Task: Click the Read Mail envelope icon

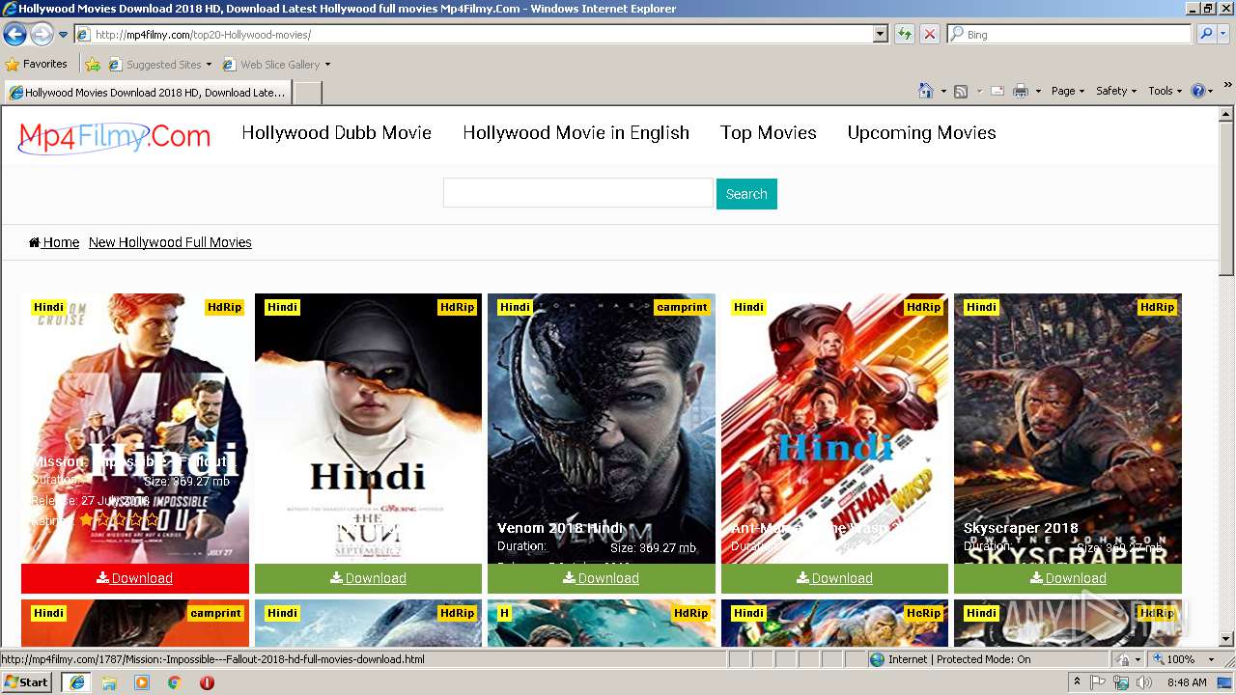Action: tap(997, 91)
